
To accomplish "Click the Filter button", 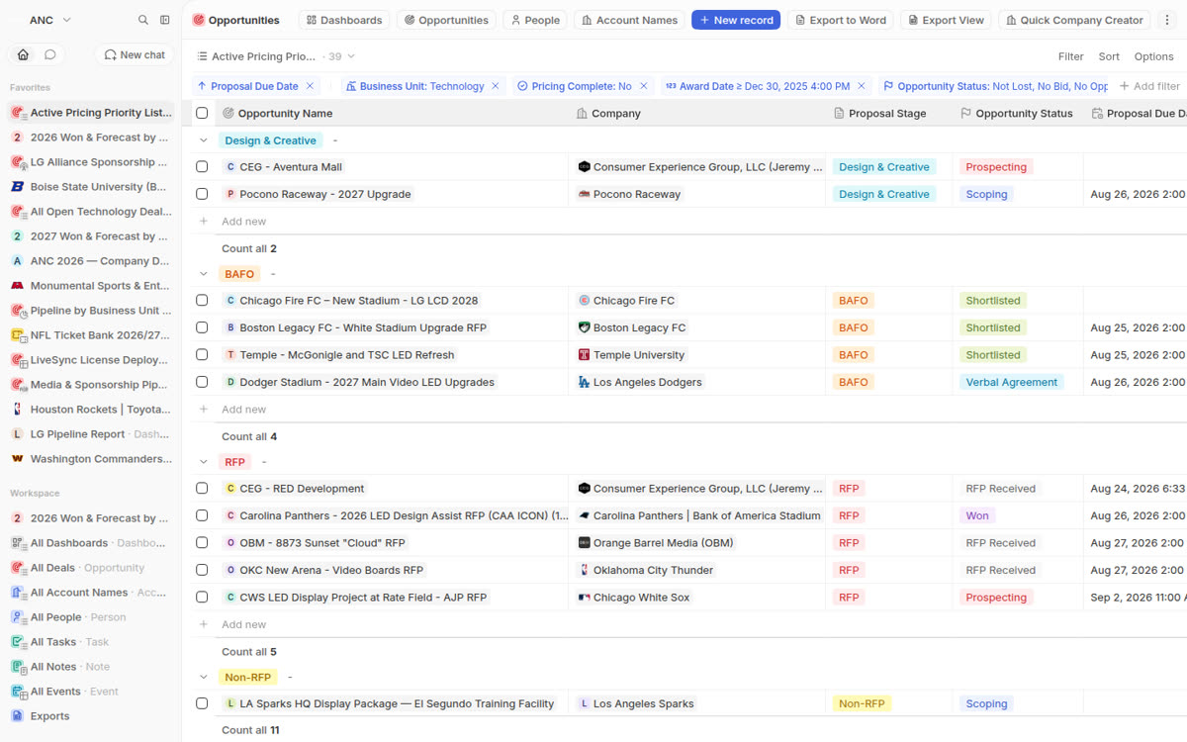I will pyautogui.click(x=1070, y=56).
